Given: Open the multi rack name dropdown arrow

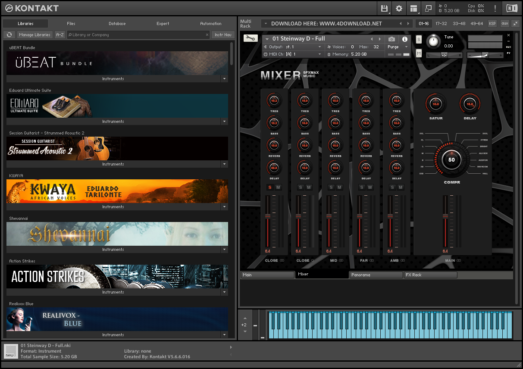Looking at the screenshot, I should coord(265,24).
